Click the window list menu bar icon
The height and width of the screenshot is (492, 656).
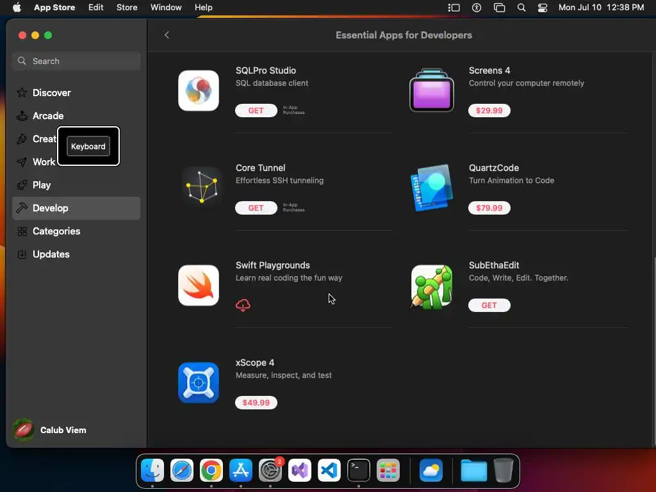499,8
